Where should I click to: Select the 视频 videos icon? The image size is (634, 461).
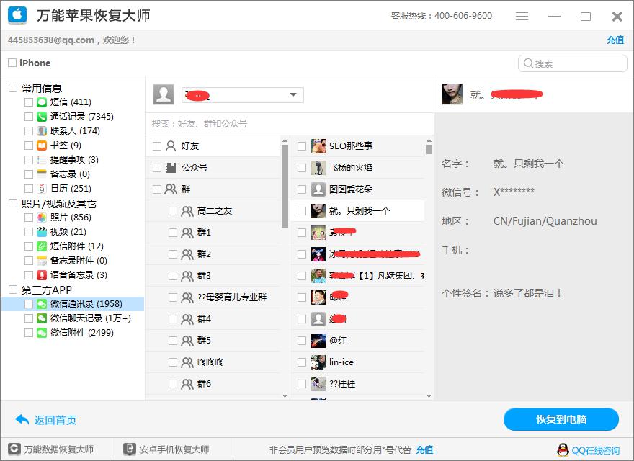tap(42, 232)
